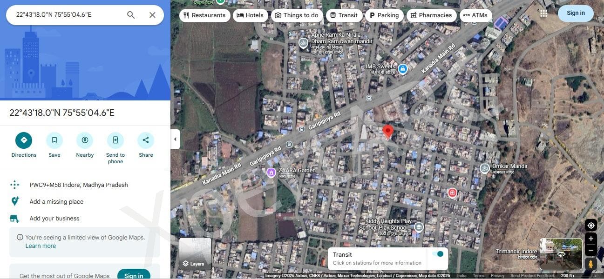Image resolution: width=604 pixels, height=279 pixels.
Task: Filter map by Hotels
Action: coord(251,15)
